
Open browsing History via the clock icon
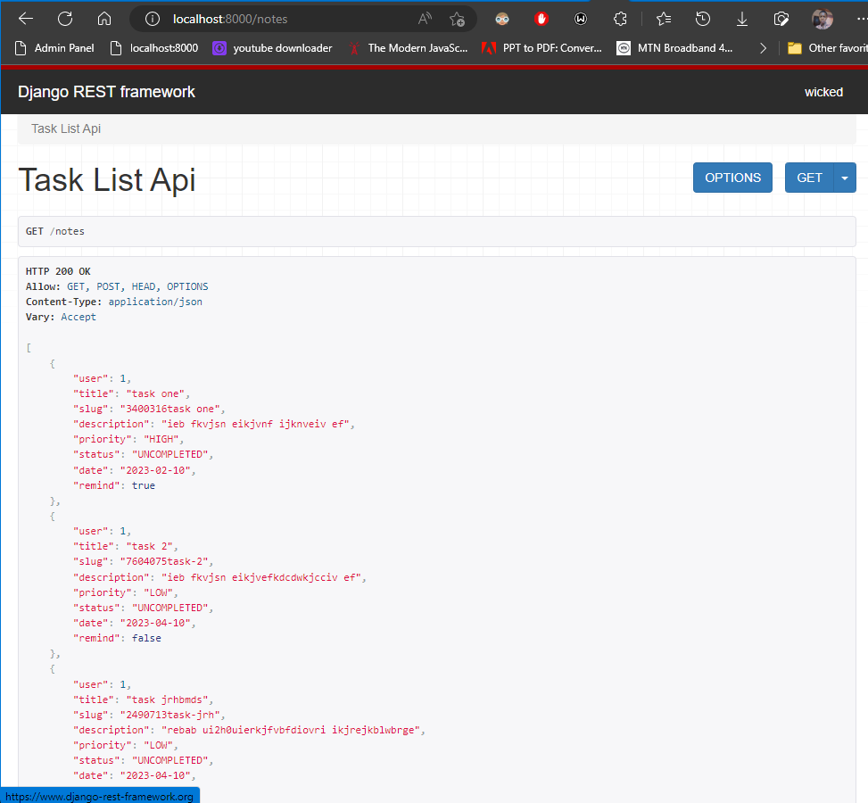click(703, 18)
